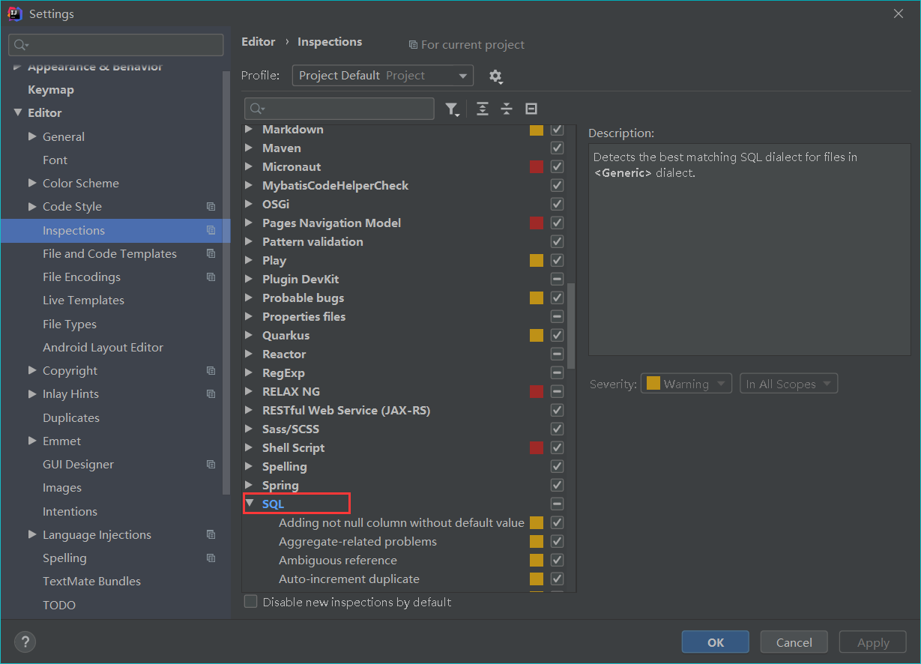Open the Font settings page
This screenshot has width=921, height=664.
(x=55, y=160)
